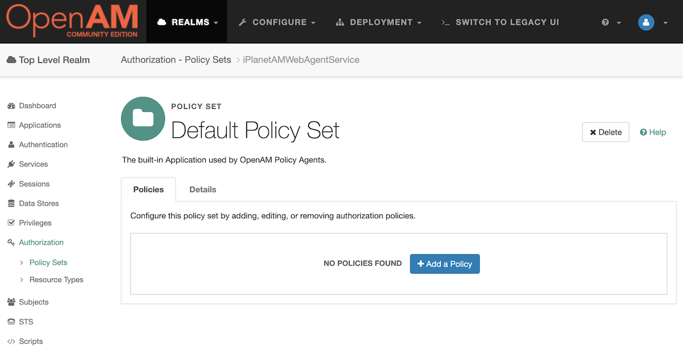Viewport: 683px width, 348px height.
Task: Click the Privileges check-square icon
Action: click(x=11, y=223)
